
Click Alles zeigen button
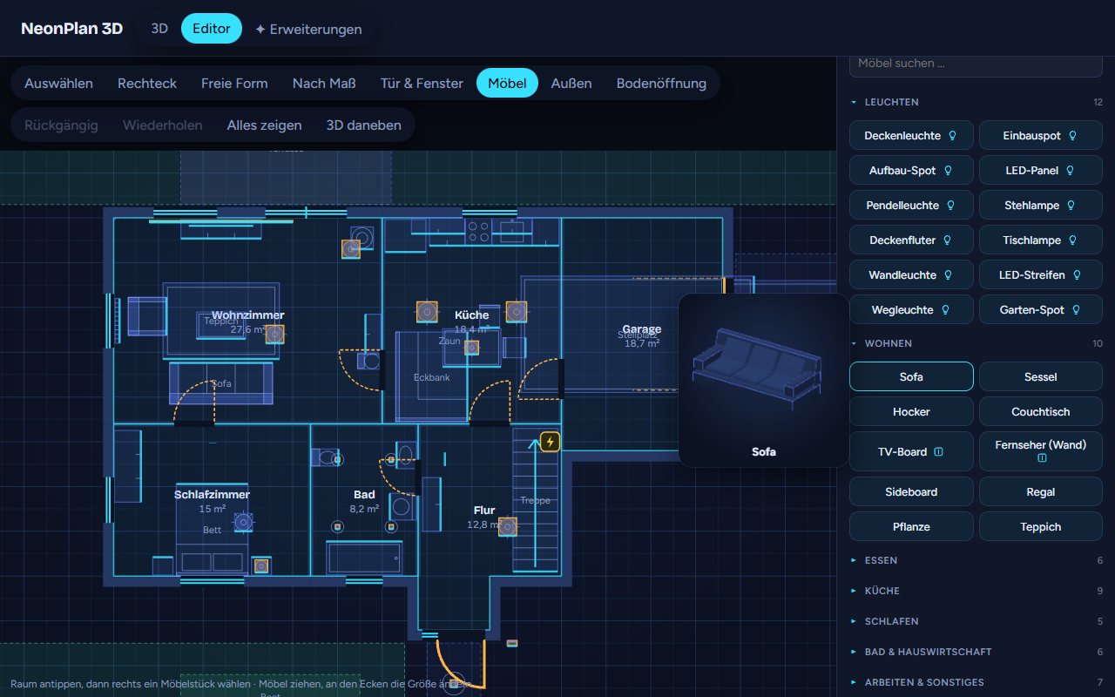tap(265, 125)
